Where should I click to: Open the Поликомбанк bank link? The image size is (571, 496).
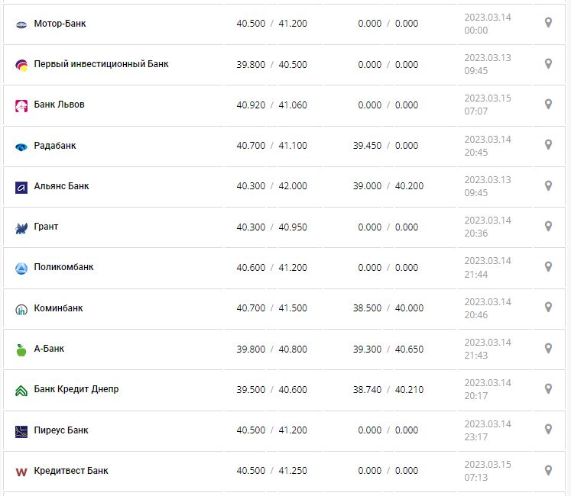click(x=63, y=267)
